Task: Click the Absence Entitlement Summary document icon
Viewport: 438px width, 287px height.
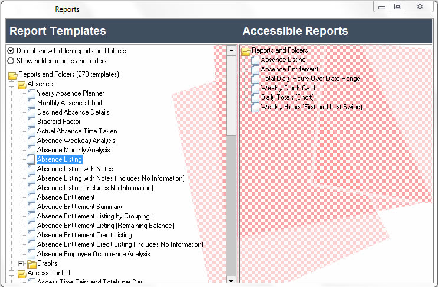Action: 31,207
